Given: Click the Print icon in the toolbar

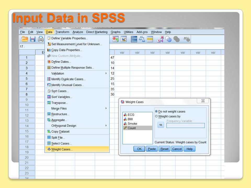Looking at the screenshot, I should click(x=41, y=39).
